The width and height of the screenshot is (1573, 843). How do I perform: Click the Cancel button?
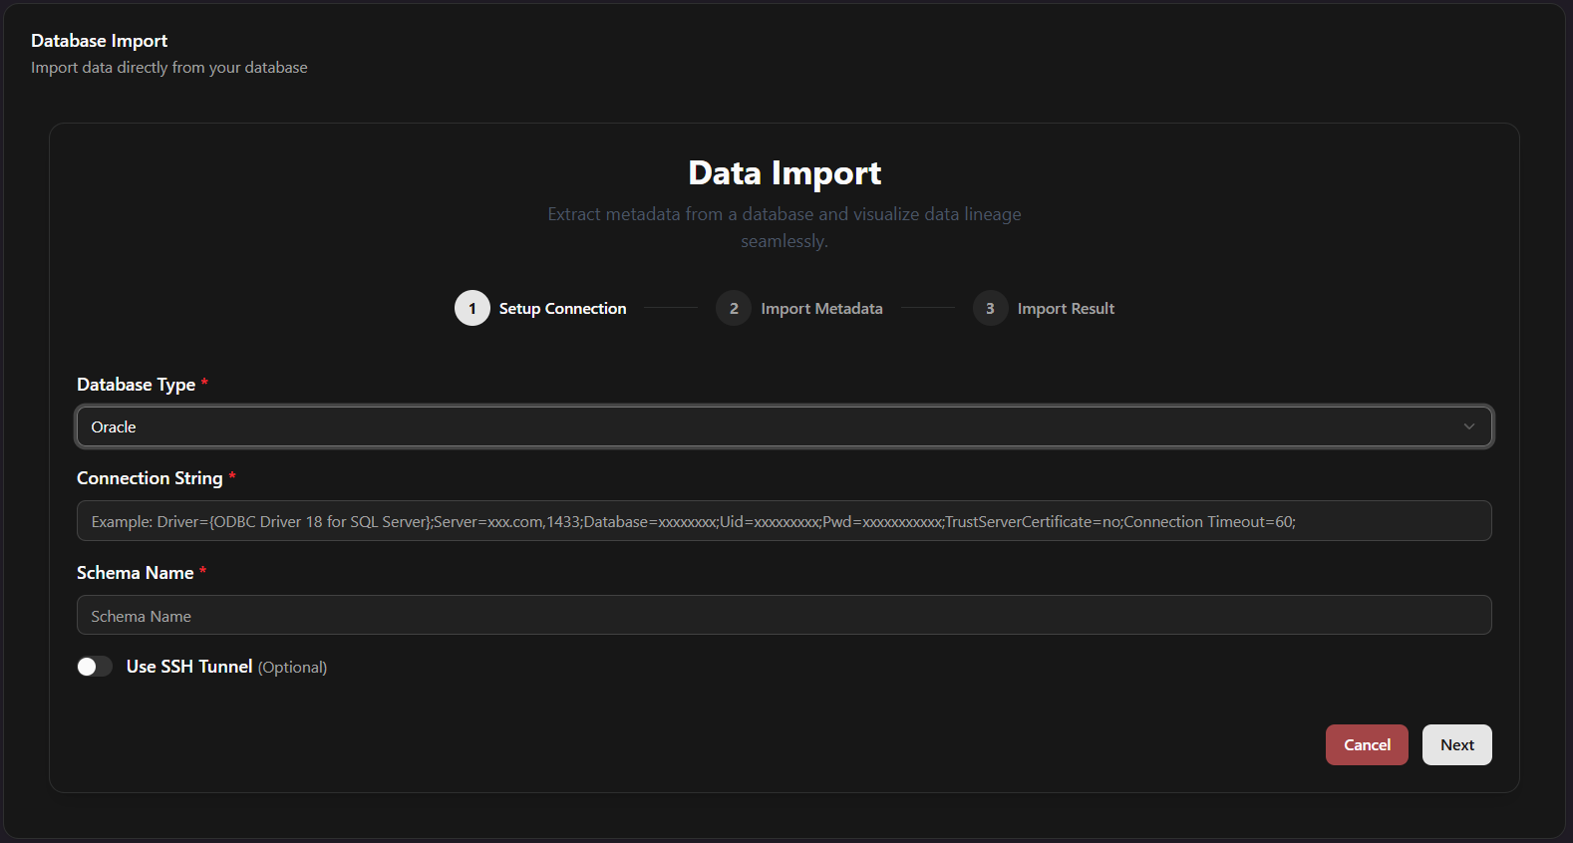tap(1367, 745)
